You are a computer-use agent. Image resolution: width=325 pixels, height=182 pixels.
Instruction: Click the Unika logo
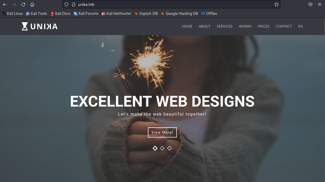coord(40,26)
